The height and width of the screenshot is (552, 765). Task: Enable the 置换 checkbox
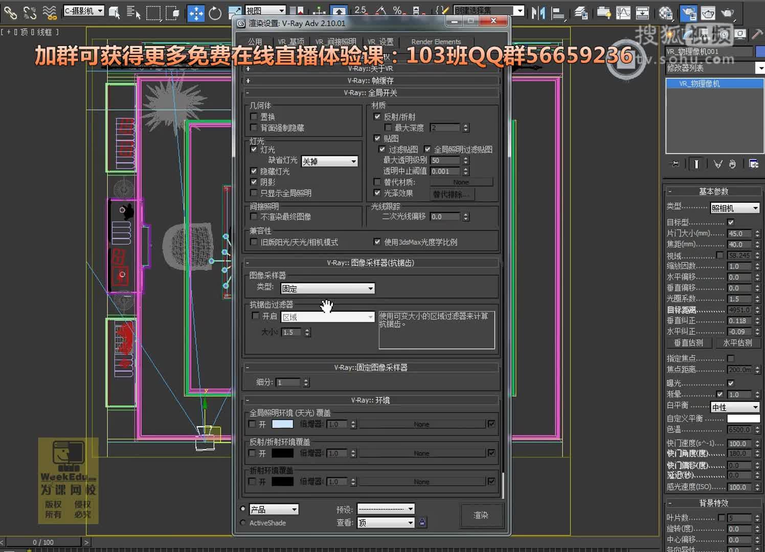click(254, 116)
